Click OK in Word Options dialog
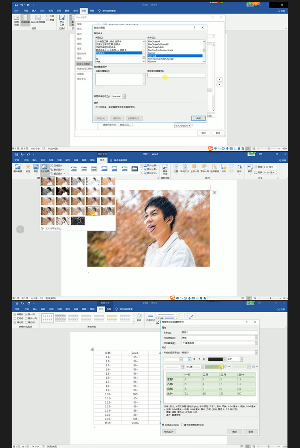The width and height of the screenshot is (300, 448). click(x=204, y=133)
